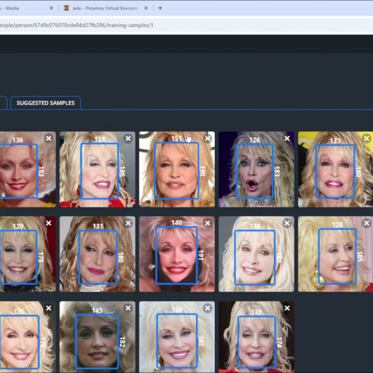Image resolution: width=373 pixels, height=373 pixels.
Task: Remove the sample labeled 133
Action: [x=367, y=138]
